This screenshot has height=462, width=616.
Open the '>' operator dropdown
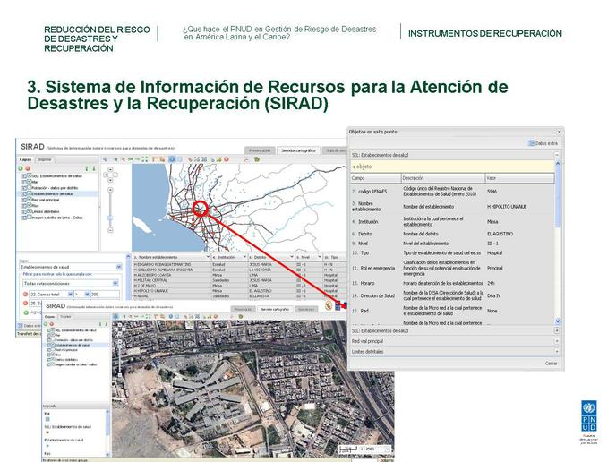point(87,294)
